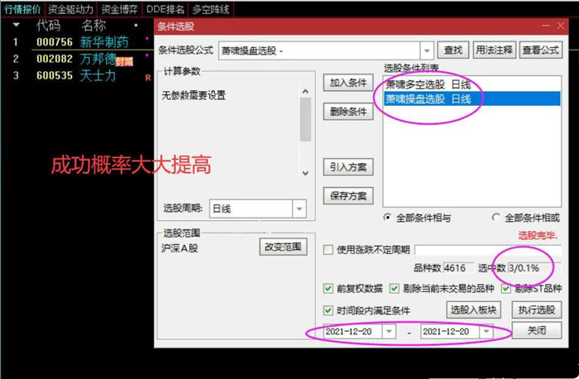
Task: Click the 选中数 value 3/0.1%
Action: pyautogui.click(x=534, y=268)
